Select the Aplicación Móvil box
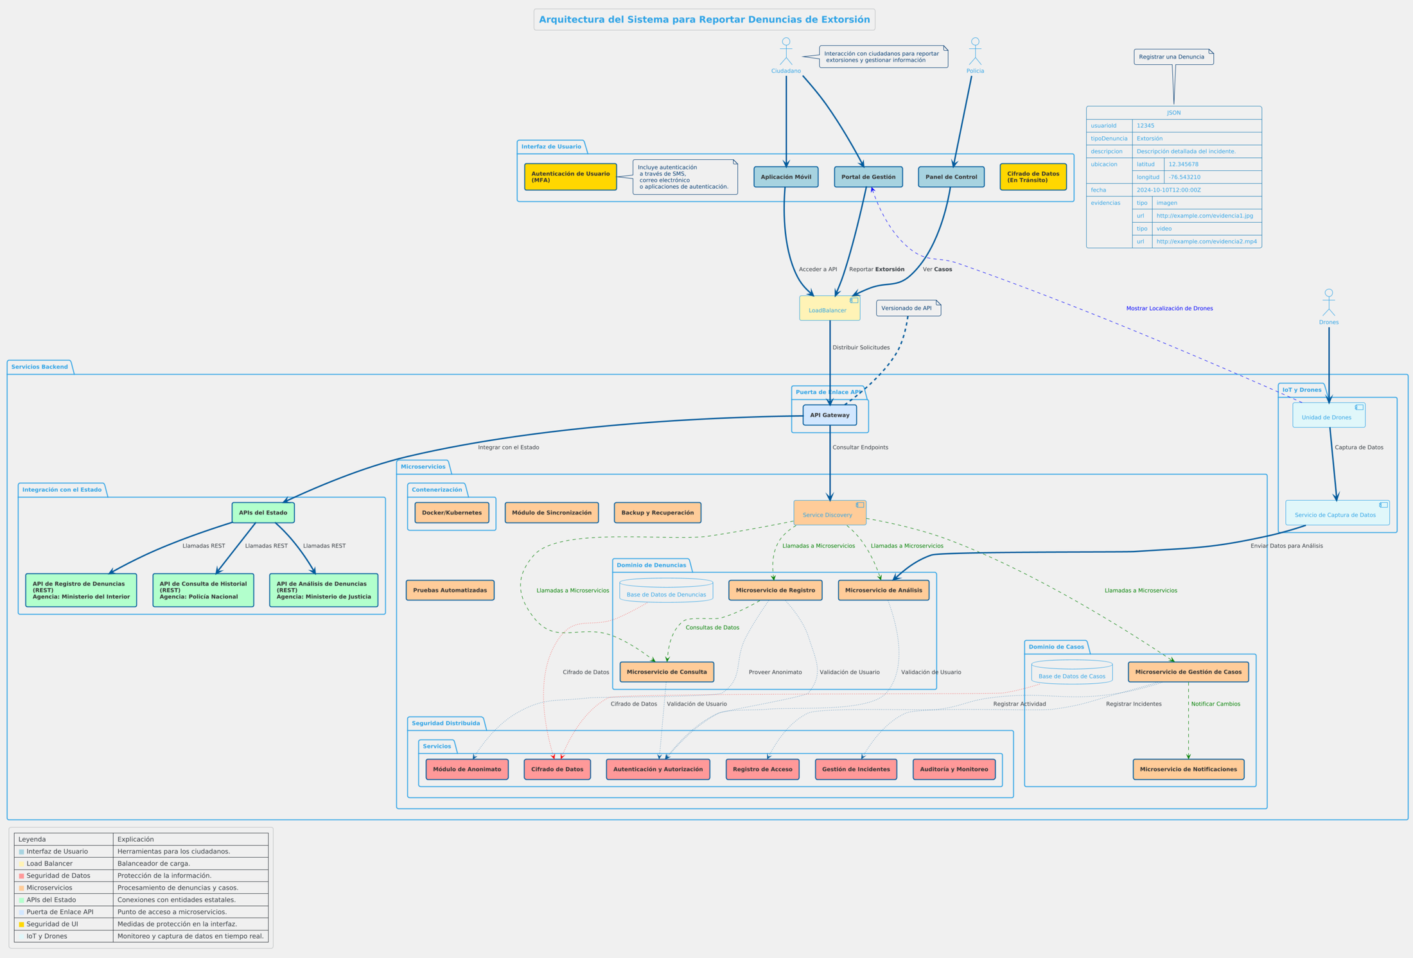Viewport: 1413px width, 958px height. (786, 177)
